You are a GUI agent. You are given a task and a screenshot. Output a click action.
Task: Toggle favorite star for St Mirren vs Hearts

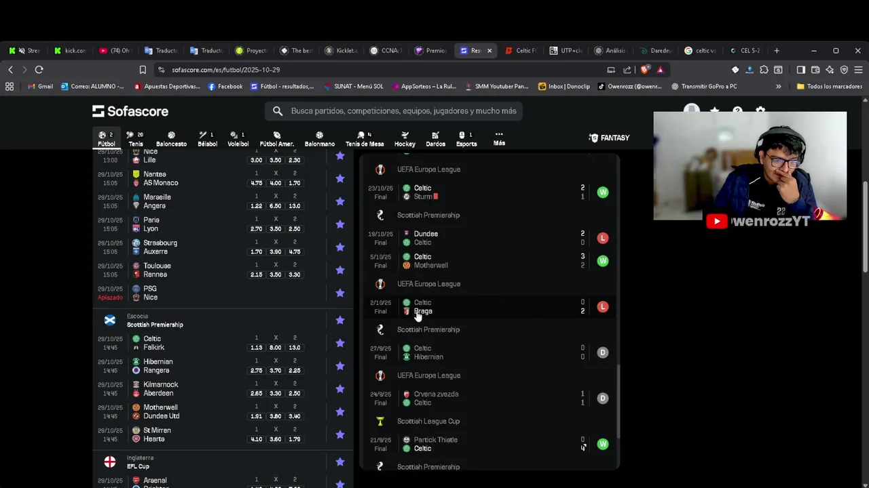(340, 434)
